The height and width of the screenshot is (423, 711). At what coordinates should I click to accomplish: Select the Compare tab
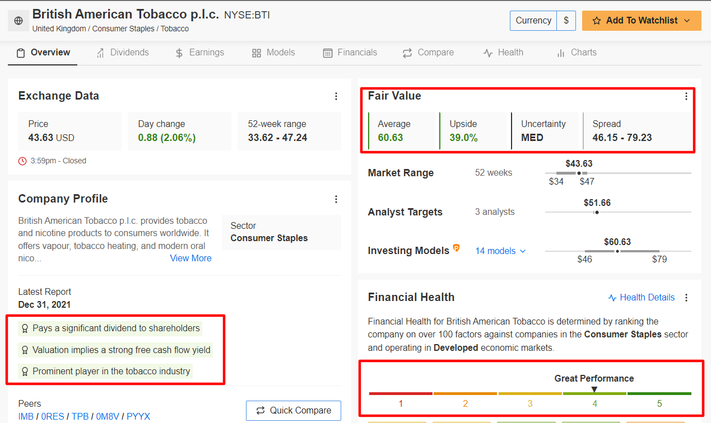[x=428, y=53]
